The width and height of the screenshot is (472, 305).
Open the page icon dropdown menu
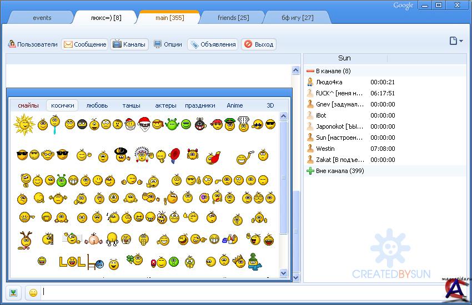(456, 41)
